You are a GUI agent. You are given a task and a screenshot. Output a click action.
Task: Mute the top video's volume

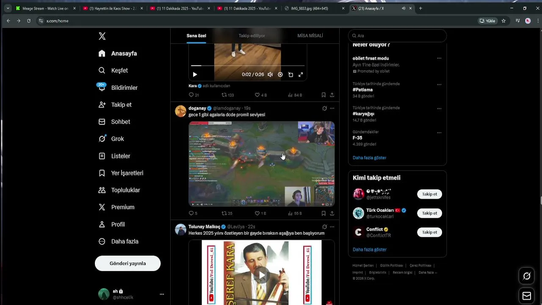(x=270, y=75)
